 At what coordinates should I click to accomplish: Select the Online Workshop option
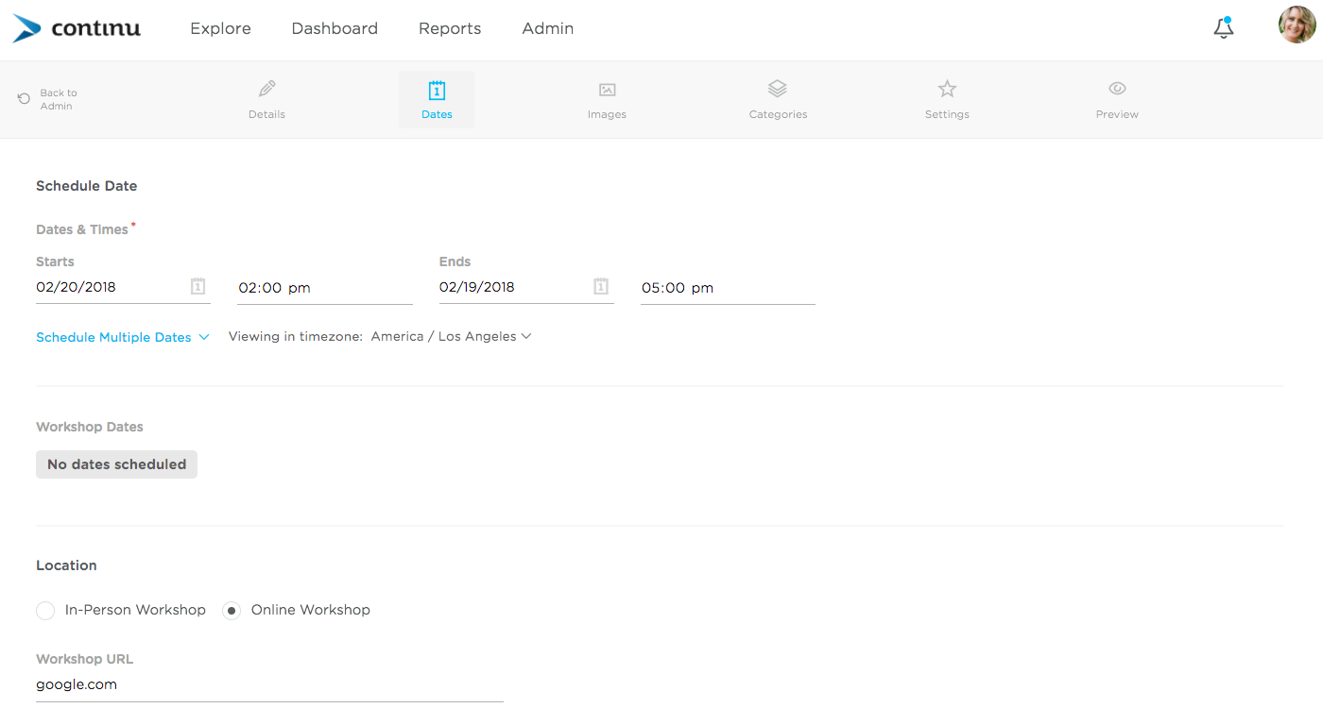(297, 610)
